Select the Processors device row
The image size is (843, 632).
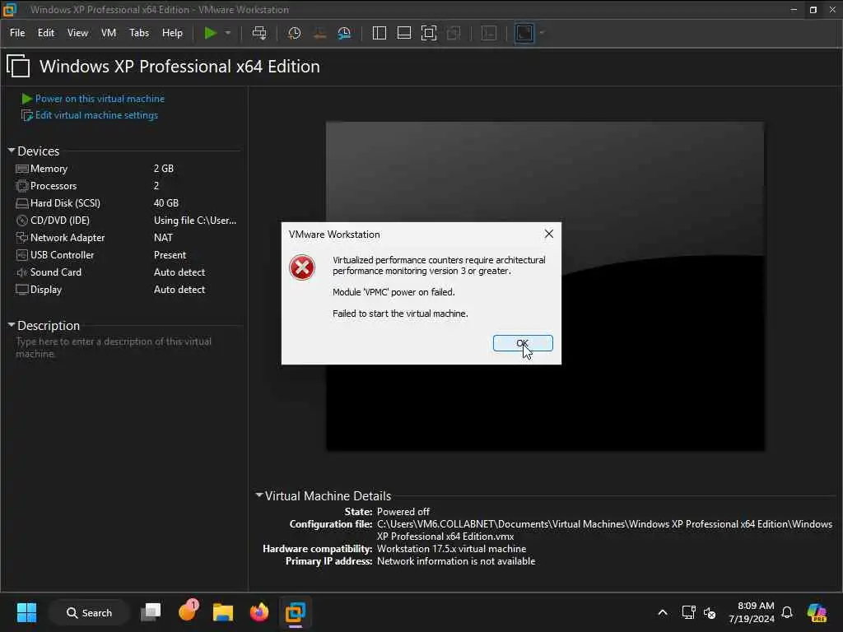(x=127, y=185)
